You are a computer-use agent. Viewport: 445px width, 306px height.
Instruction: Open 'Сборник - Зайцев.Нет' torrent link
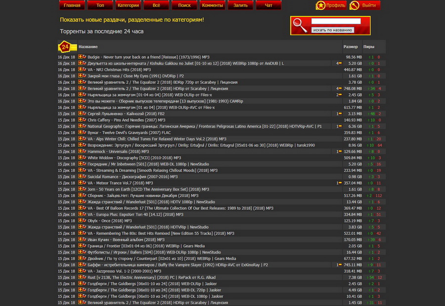tap(143, 195)
